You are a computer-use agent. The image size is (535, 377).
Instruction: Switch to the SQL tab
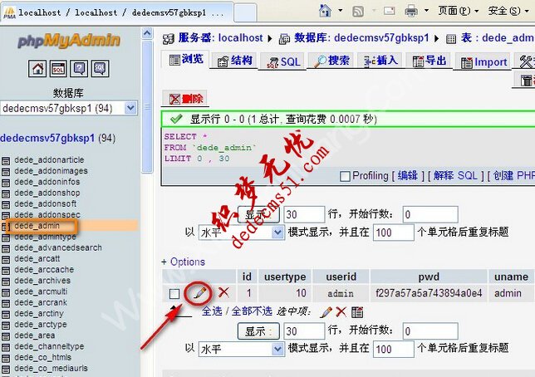283,61
